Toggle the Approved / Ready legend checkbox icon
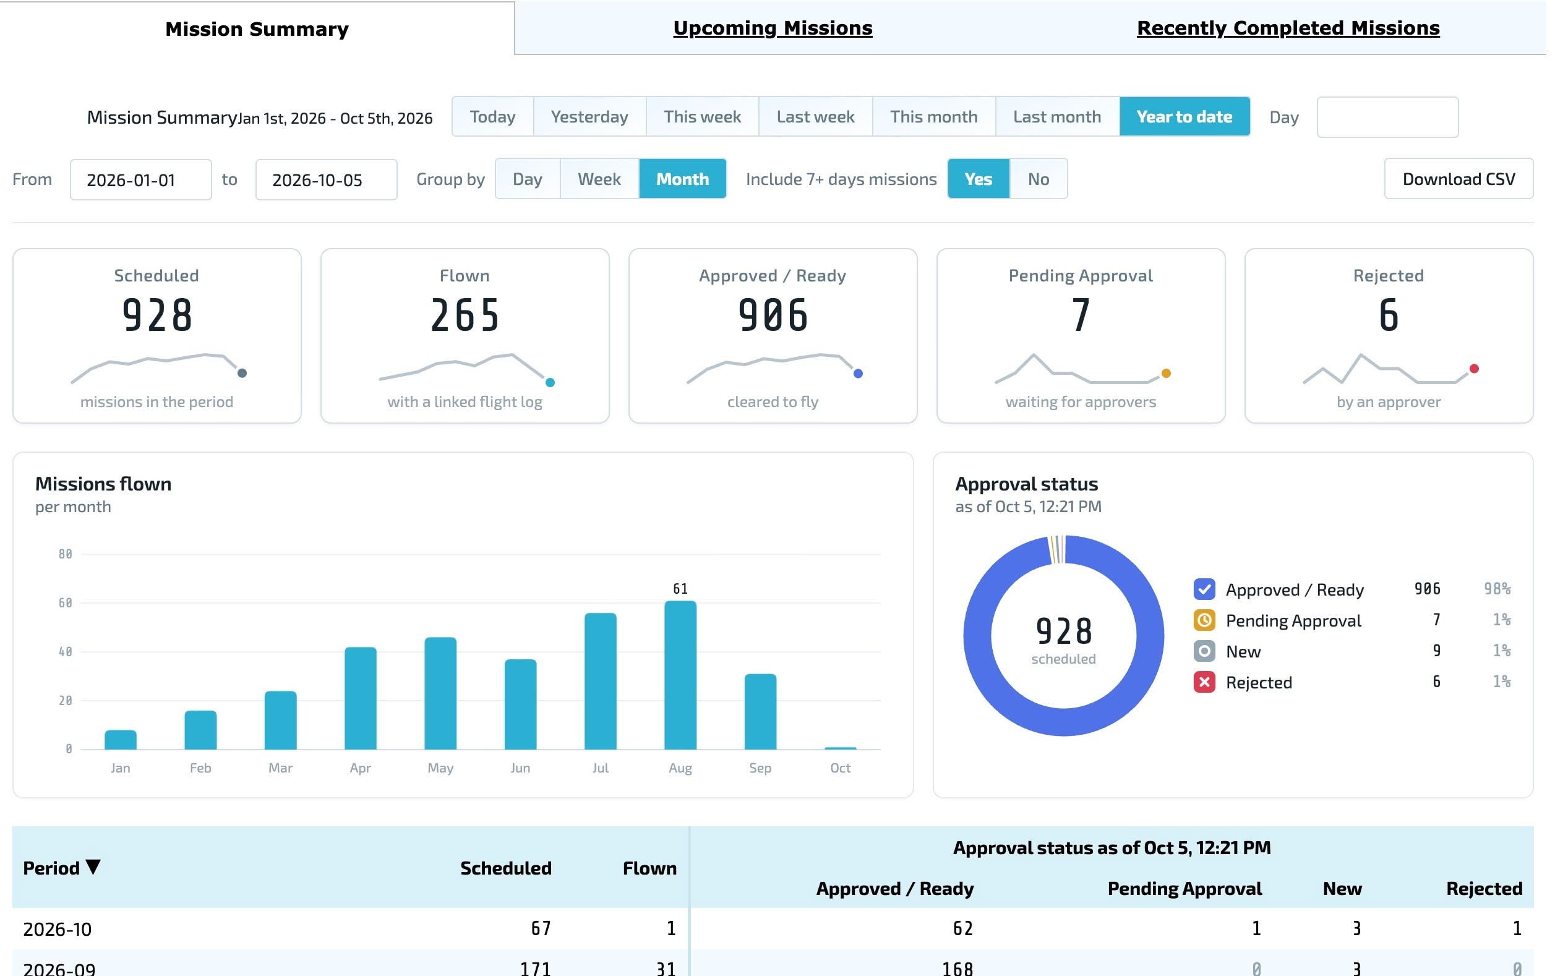 (x=1204, y=589)
